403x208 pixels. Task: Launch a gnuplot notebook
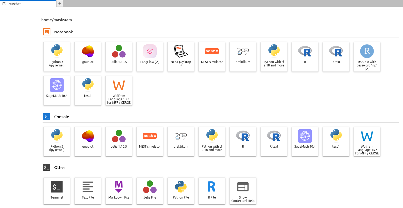tap(88, 57)
